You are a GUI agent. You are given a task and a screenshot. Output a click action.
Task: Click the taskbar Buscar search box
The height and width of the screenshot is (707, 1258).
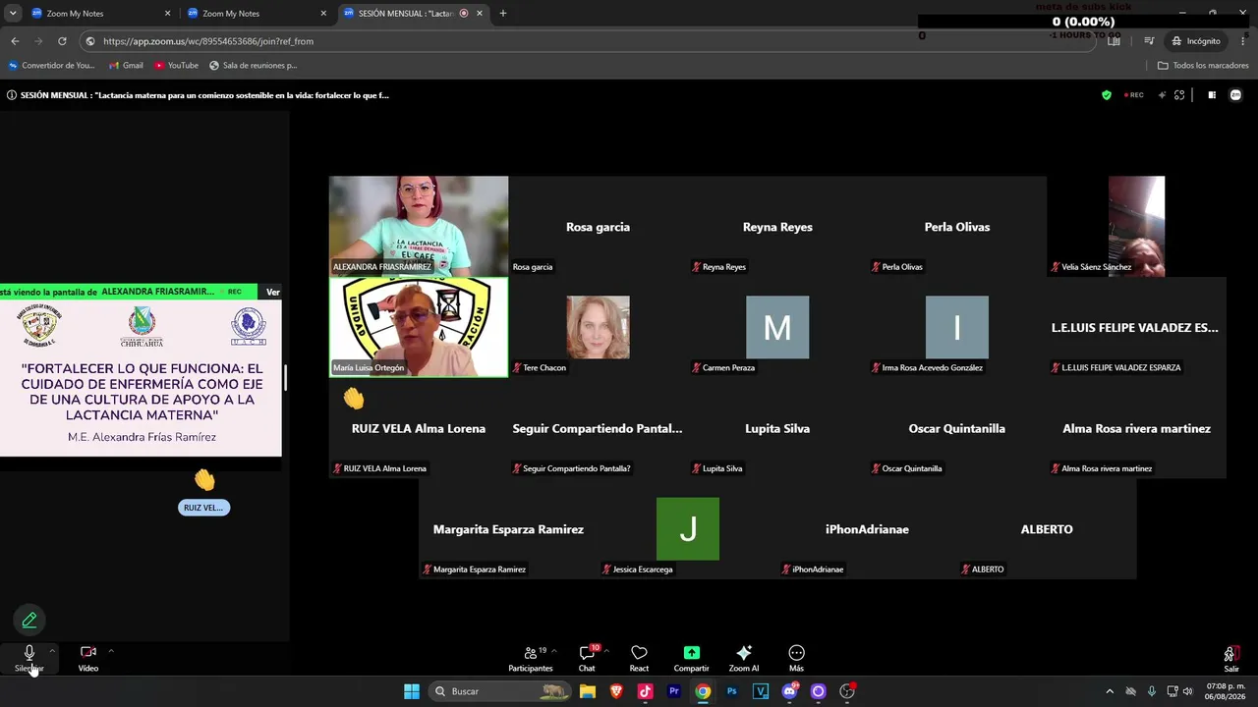[x=501, y=691]
